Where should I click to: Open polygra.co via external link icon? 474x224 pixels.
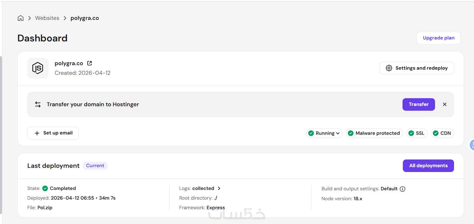tap(90, 63)
